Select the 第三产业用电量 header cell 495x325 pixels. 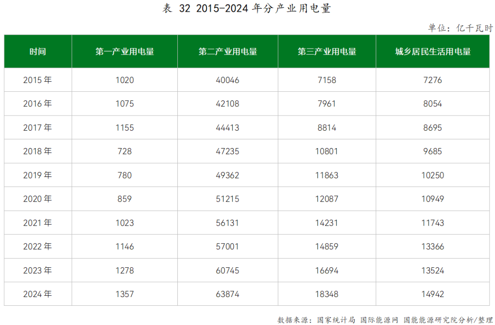pos(327,51)
